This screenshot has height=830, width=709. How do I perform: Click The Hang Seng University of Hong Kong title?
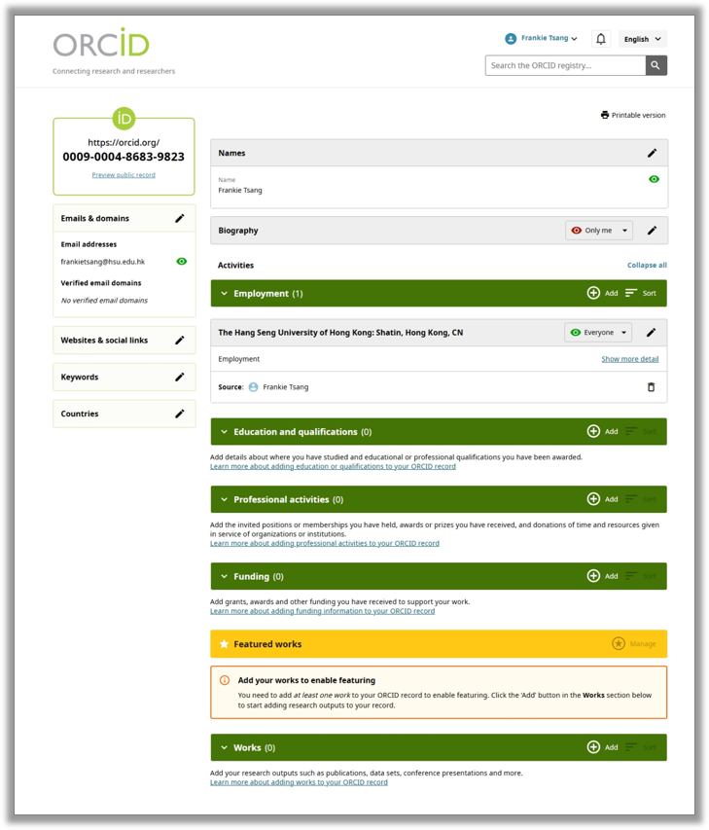coord(340,333)
